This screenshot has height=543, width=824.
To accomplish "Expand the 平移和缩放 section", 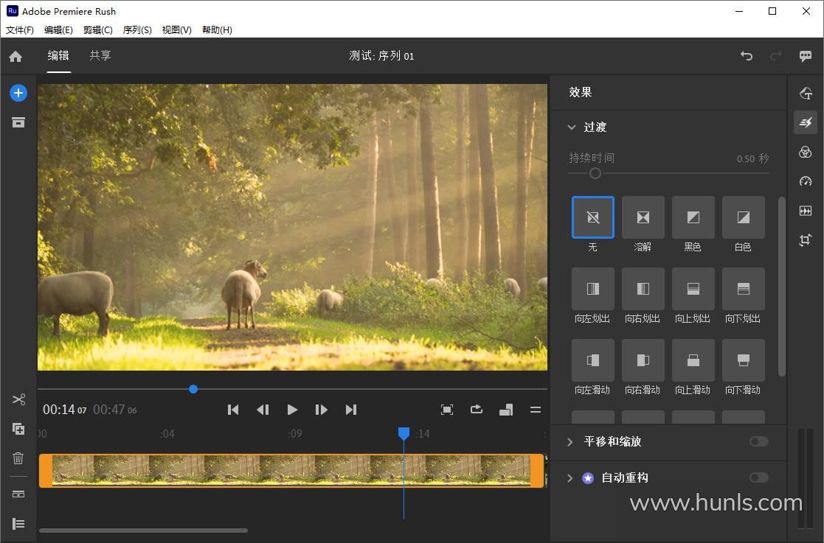I will pyautogui.click(x=570, y=442).
